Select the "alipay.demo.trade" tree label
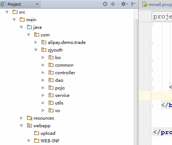Screen dimensions: 172x145 click(67, 42)
